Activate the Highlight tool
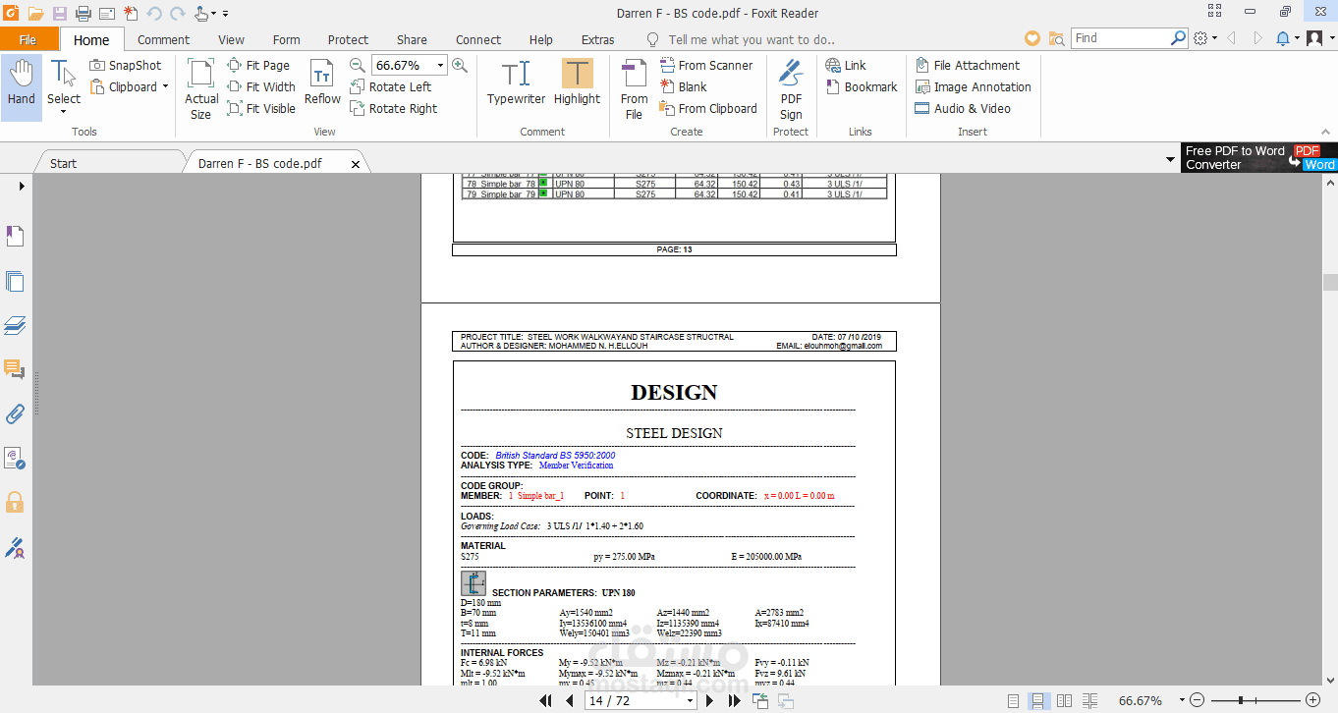 577,82
